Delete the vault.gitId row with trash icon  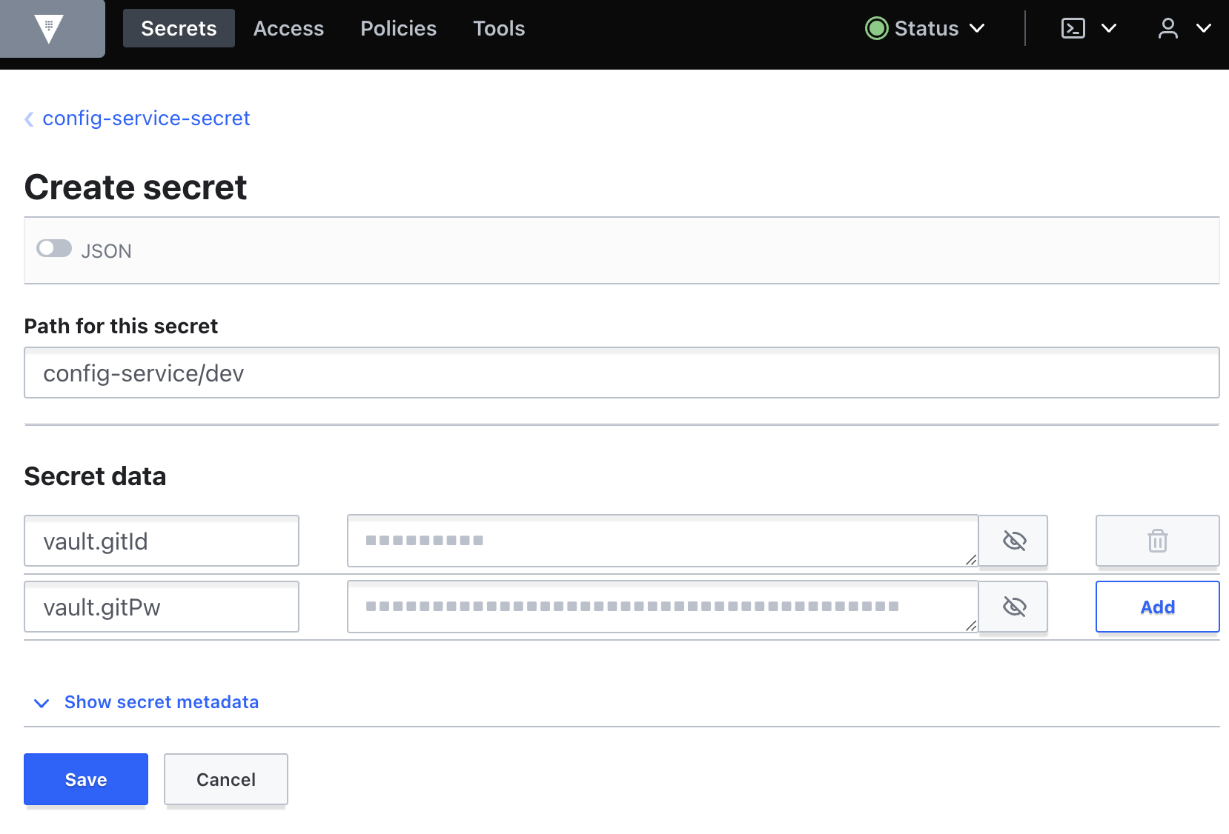pos(1157,541)
